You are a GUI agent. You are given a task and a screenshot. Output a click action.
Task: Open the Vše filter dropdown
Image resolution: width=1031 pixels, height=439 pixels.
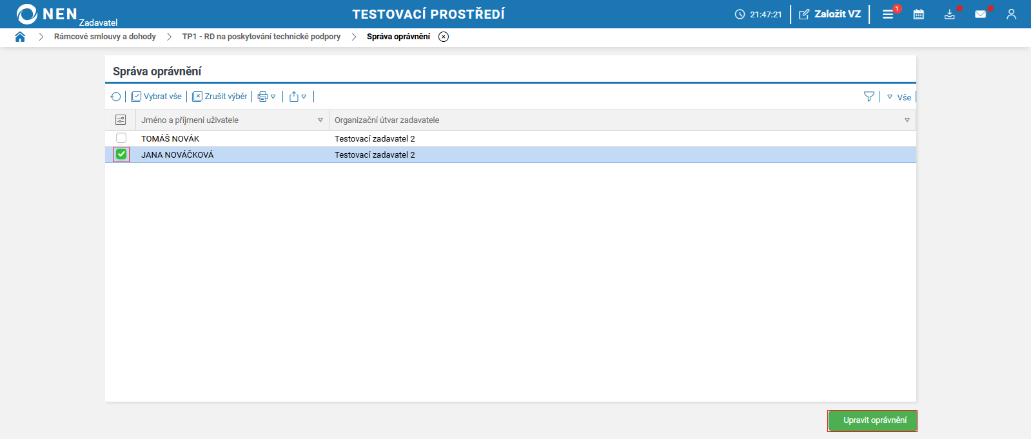[x=899, y=97]
